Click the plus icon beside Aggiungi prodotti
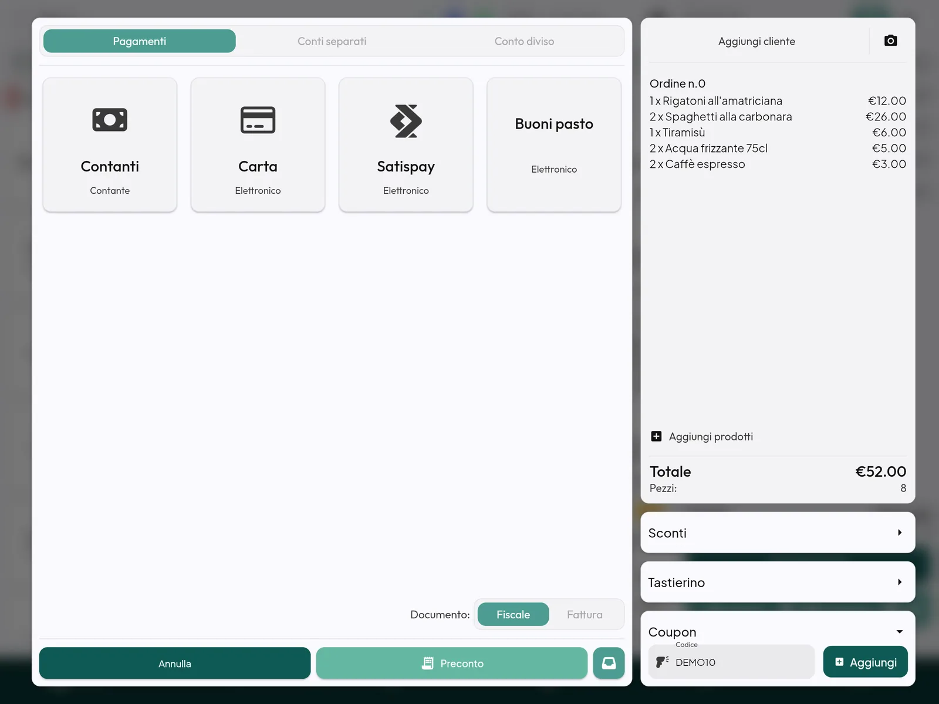 [656, 436]
